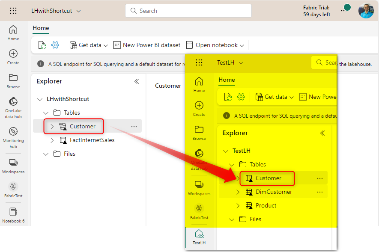Expand the FactInternetSales table node
379x252 pixels.
pos(52,140)
